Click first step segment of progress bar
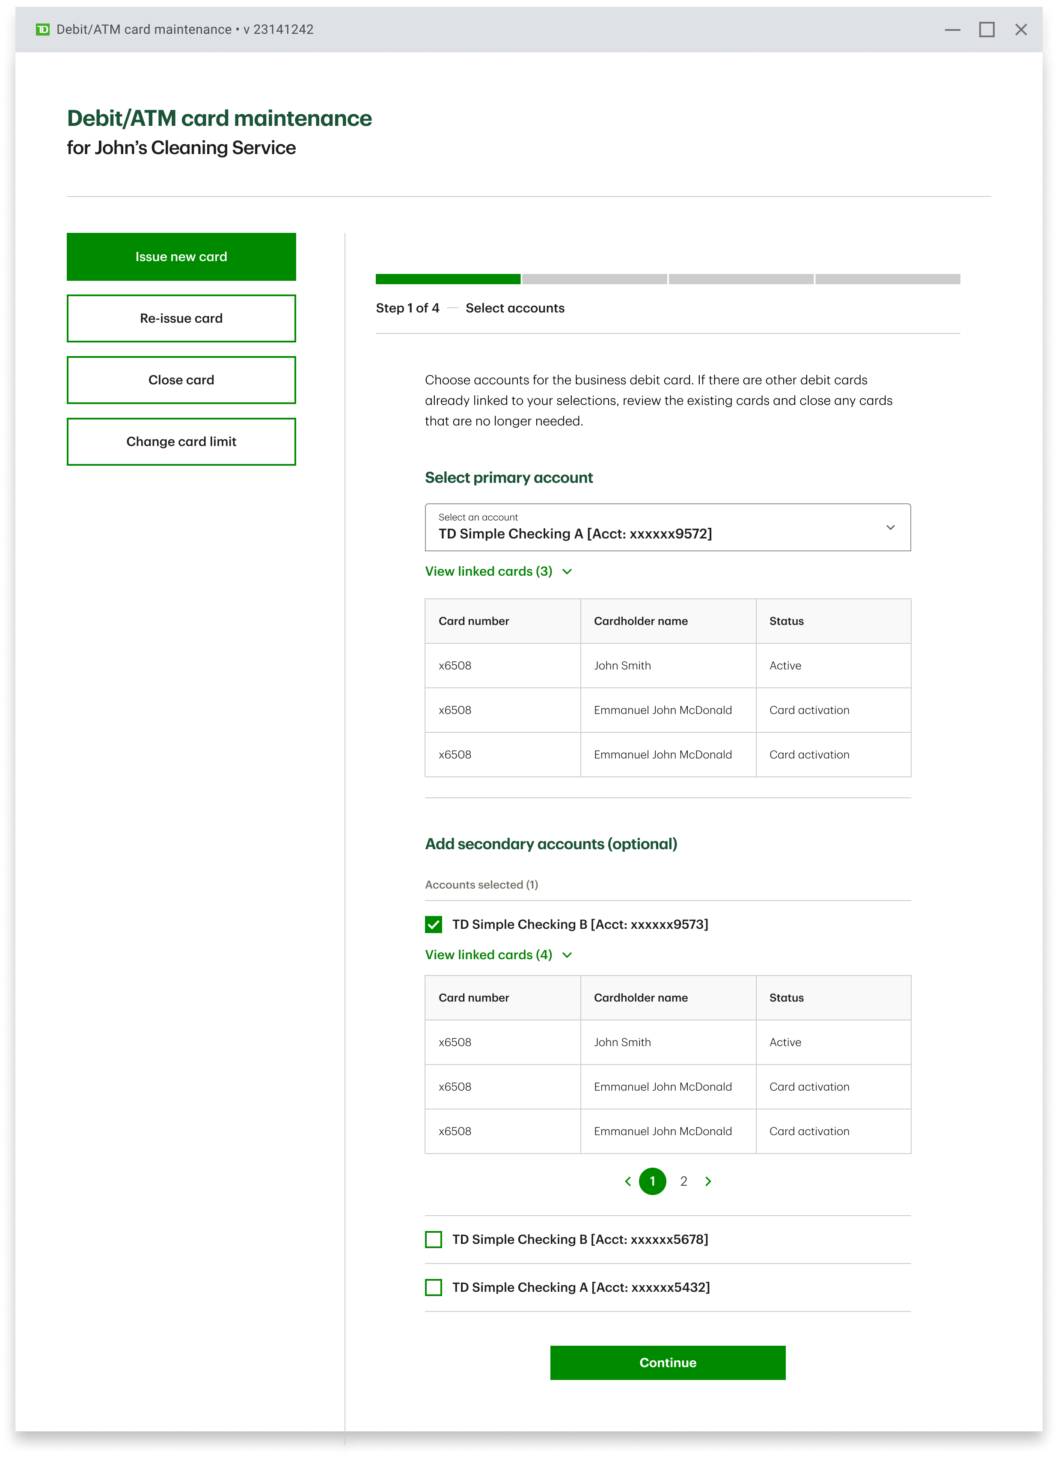 448,279
